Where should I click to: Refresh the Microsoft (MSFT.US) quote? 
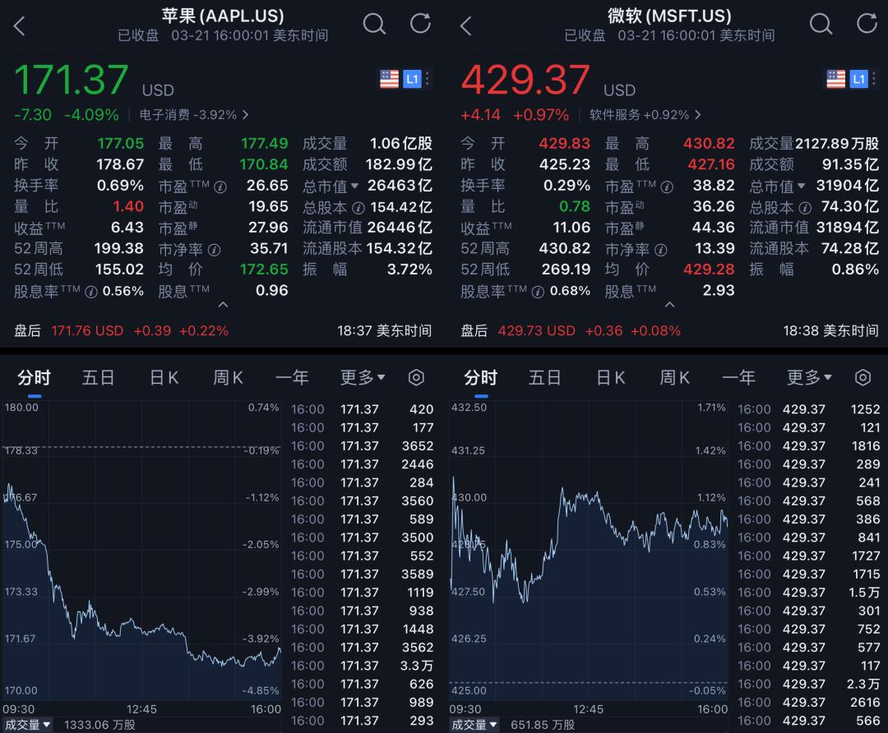click(x=867, y=24)
